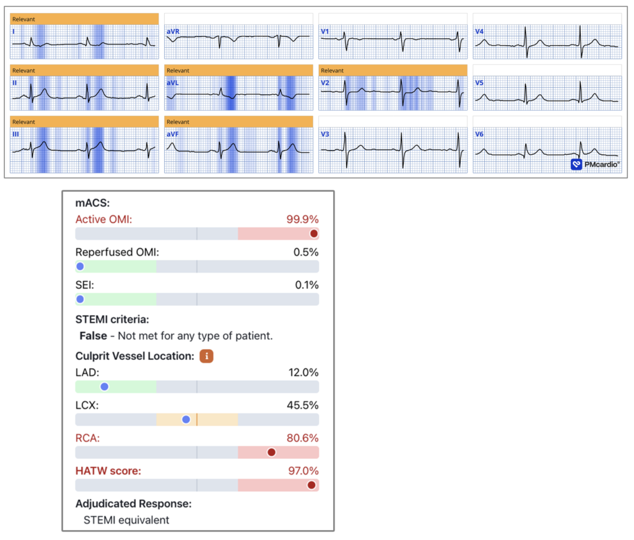Click the Active OMI red slider dot
The height and width of the screenshot is (540, 634).
314,233
